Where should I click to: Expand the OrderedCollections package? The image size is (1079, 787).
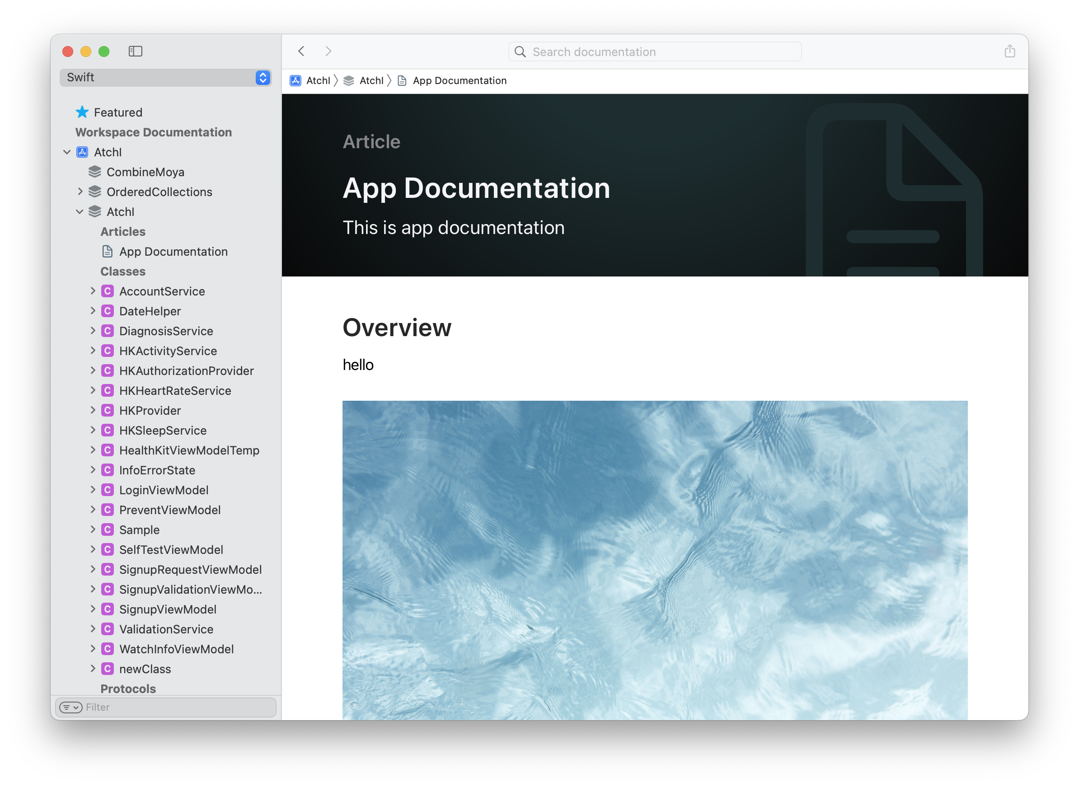[80, 192]
